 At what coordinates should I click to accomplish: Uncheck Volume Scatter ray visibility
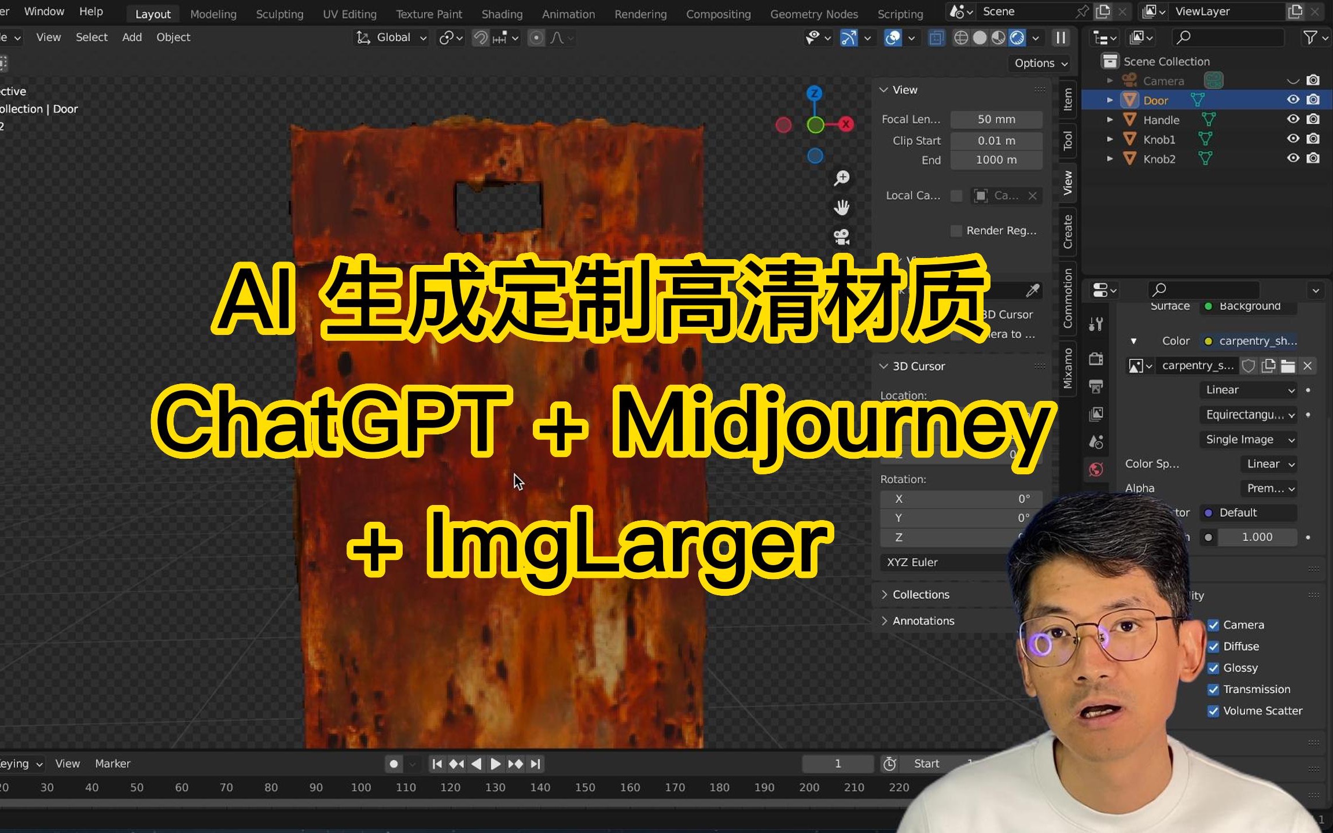point(1213,710)
